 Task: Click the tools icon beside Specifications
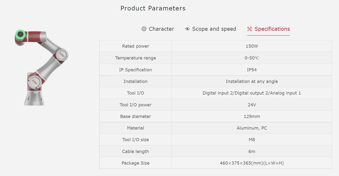click(x=250, y=29)
